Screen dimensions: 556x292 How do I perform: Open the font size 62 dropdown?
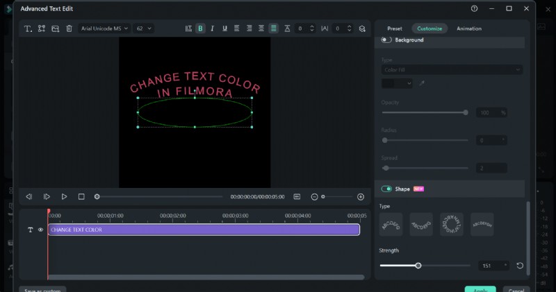(x=144, y=28)
